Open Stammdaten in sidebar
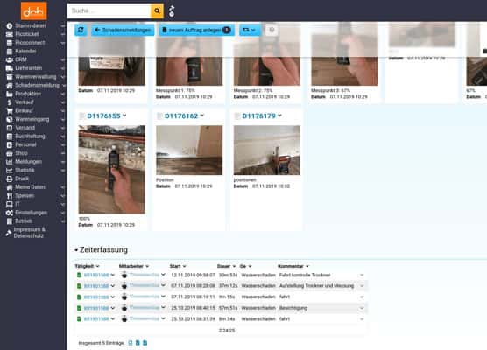The image size is (487, 350). point(31,25)
